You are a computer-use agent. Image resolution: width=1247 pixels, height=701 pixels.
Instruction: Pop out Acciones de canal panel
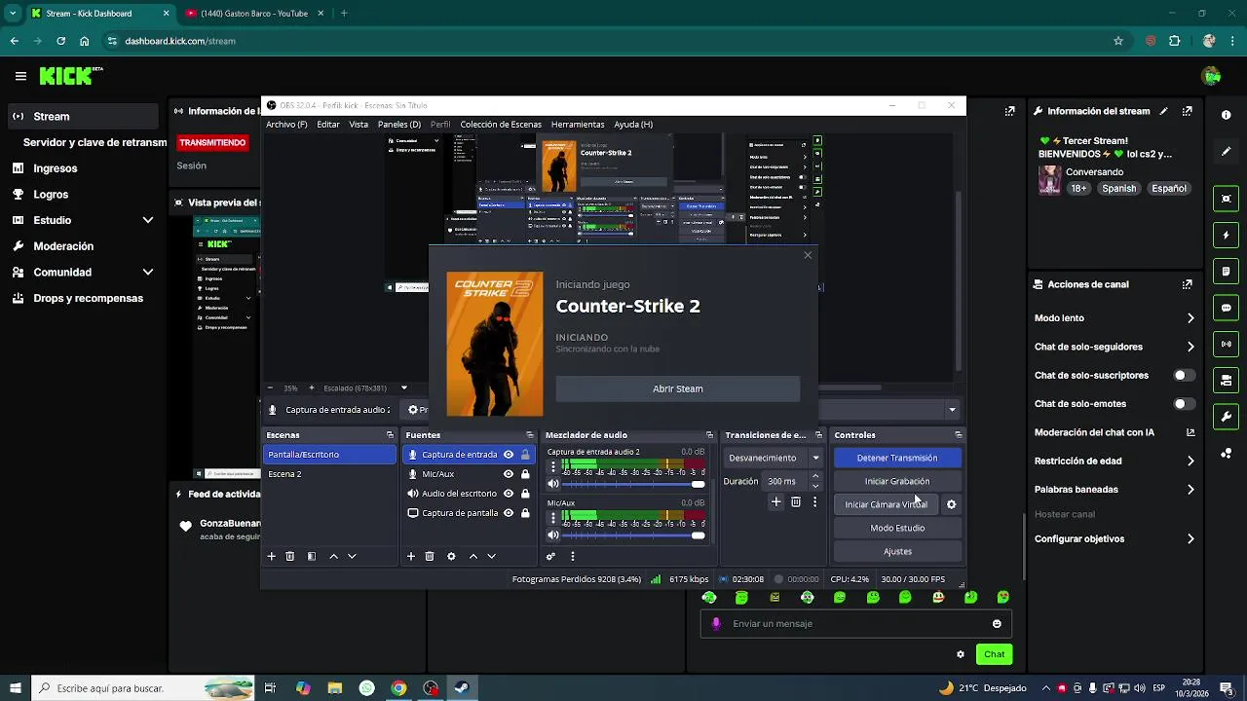[x=1187, y=284]
